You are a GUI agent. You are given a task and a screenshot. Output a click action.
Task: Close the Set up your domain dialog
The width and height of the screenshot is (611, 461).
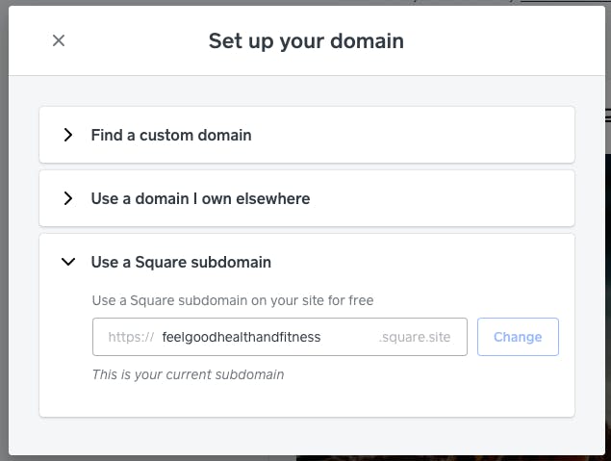59,40
